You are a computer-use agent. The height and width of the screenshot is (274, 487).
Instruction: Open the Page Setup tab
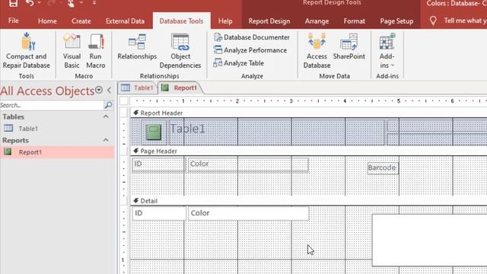(396, 21)
